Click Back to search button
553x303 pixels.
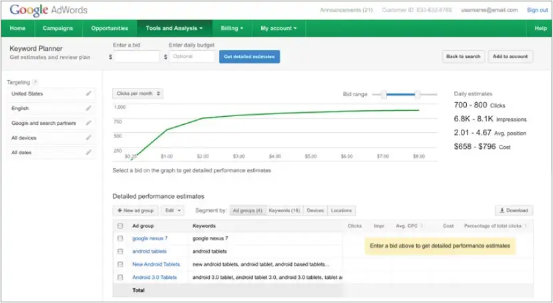(463, 56)
